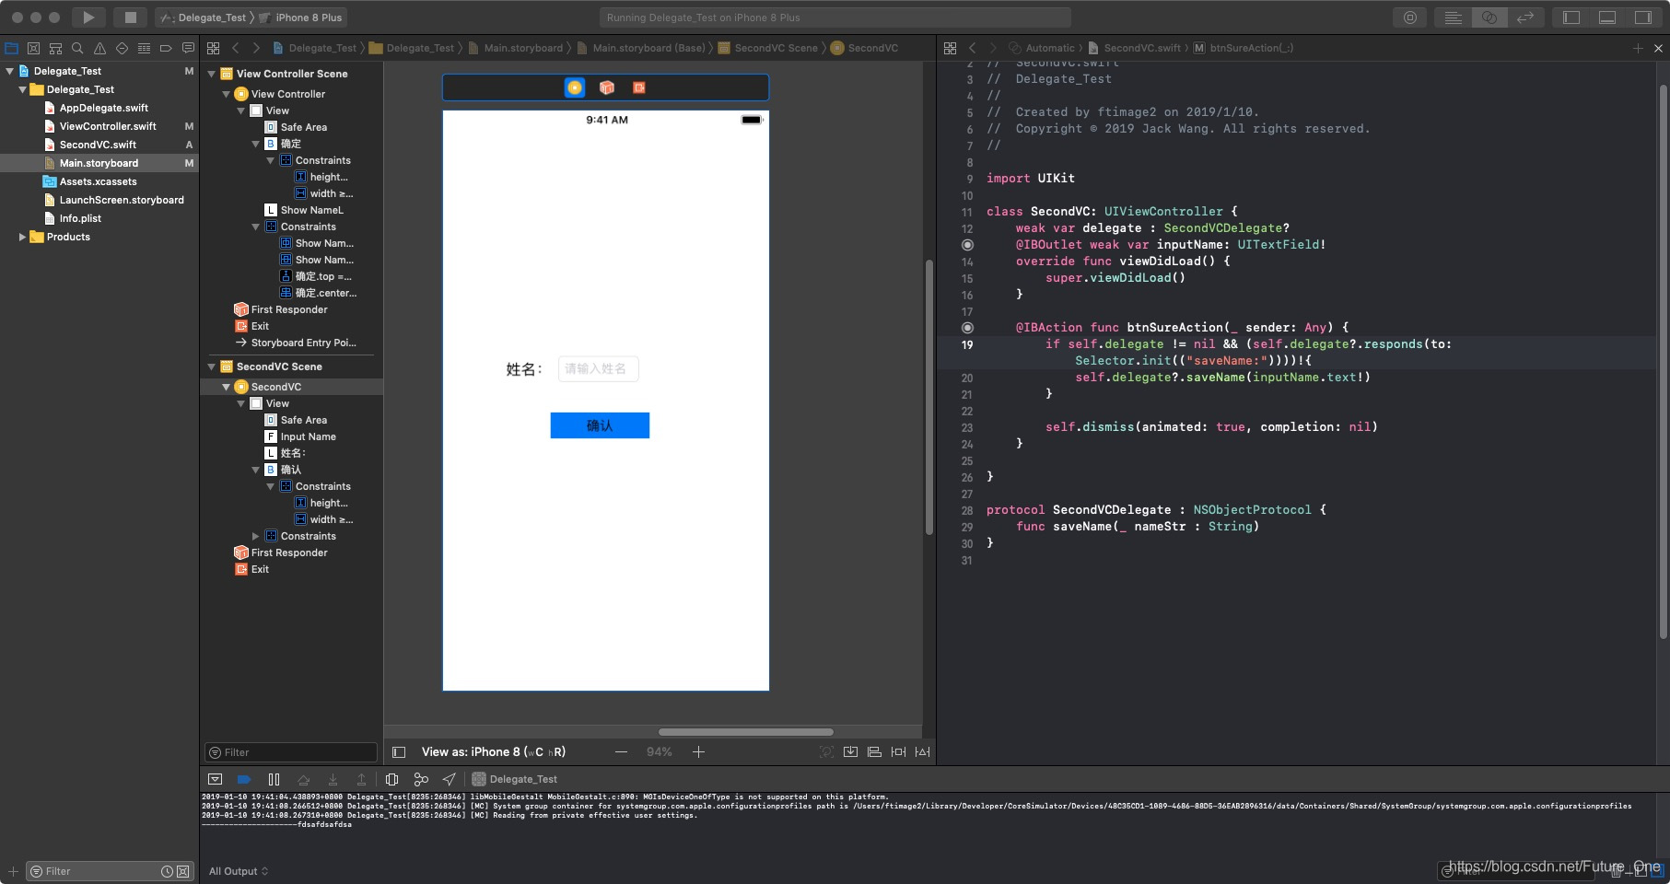Click Main.storyboard (Base) in the jump bar
The width and height of the screenshot is (1670, 884).
pyautogui.click(x=641, y=48)
